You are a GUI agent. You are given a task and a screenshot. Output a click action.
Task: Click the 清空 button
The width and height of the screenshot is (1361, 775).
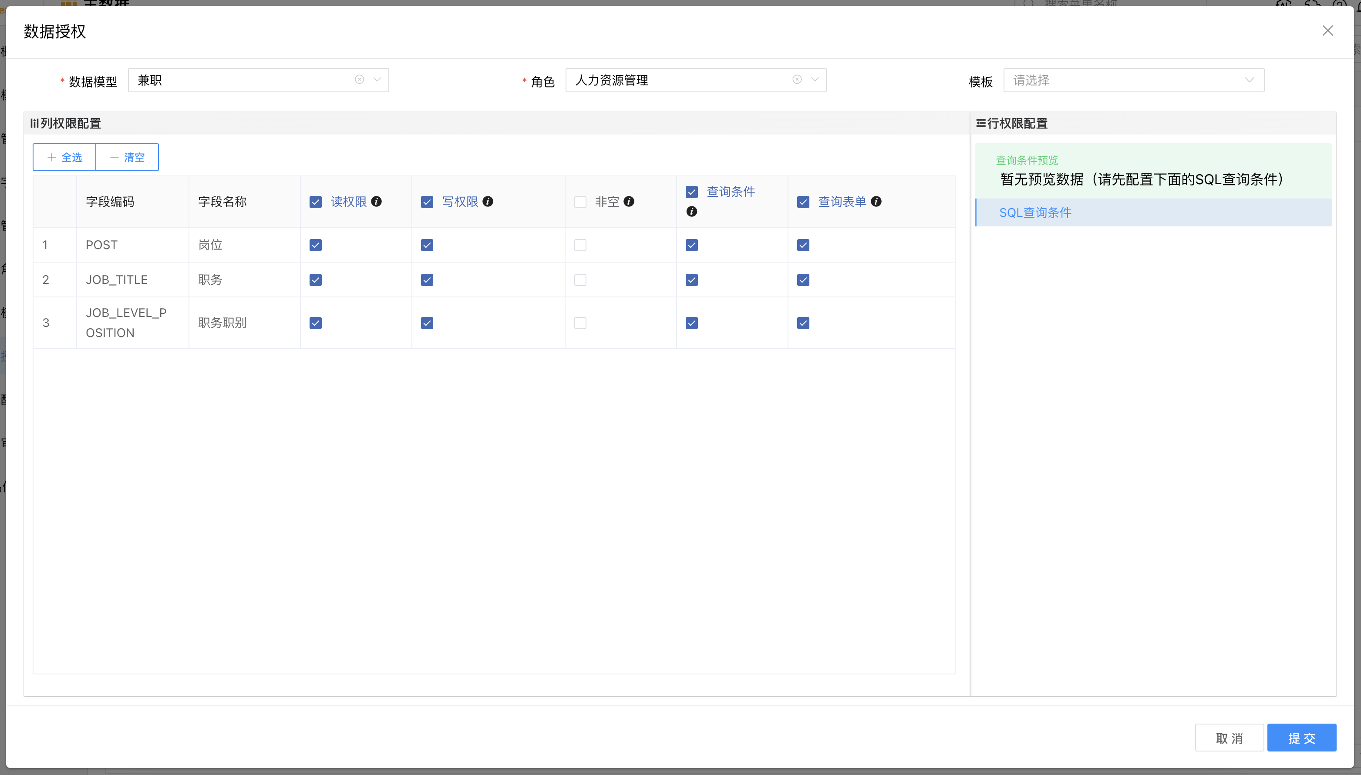127,157
